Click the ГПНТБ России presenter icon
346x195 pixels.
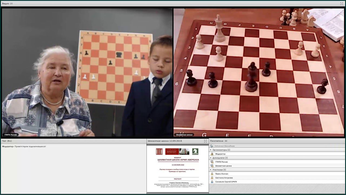[212, 162]
